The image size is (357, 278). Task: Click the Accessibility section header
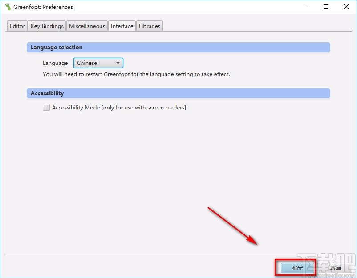[x=178, y=93]
